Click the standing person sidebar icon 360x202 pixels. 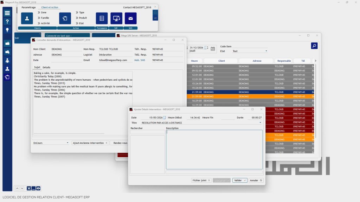[7, 60]
